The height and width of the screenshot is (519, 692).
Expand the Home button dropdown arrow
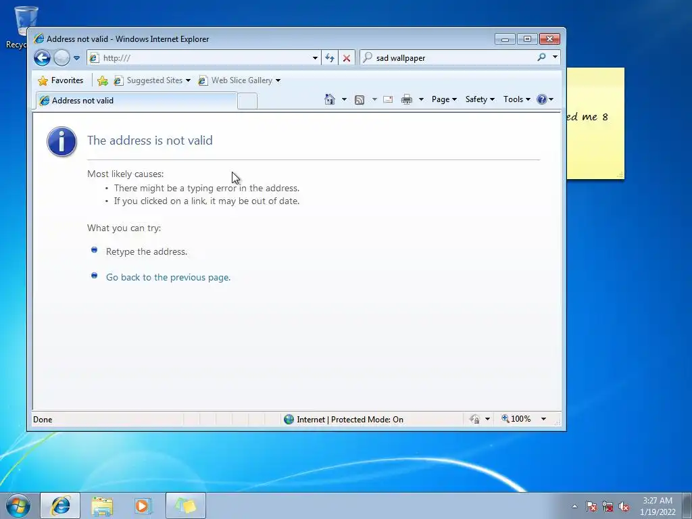[344, 99]
